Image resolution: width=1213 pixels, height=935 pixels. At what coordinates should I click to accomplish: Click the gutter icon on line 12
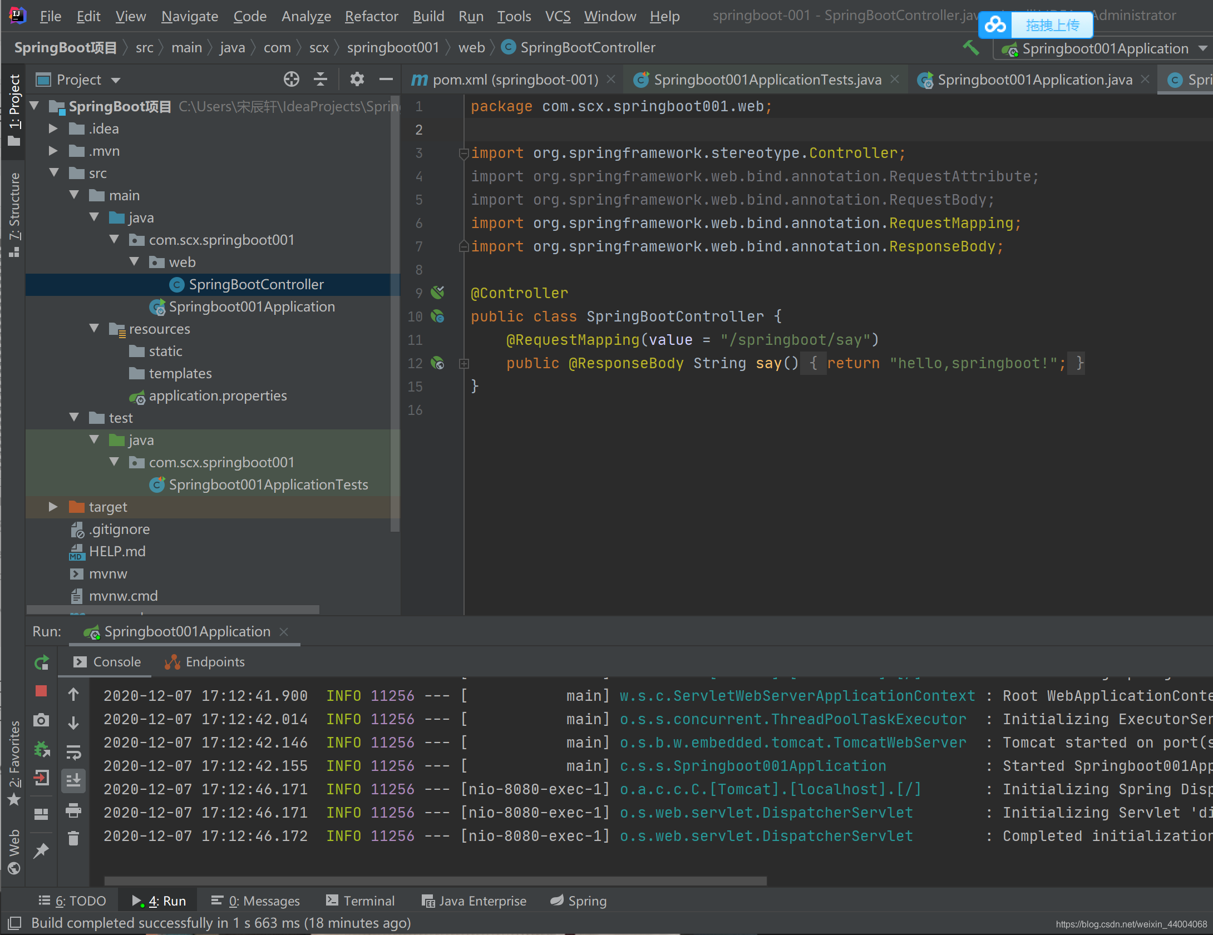(437, 363)
